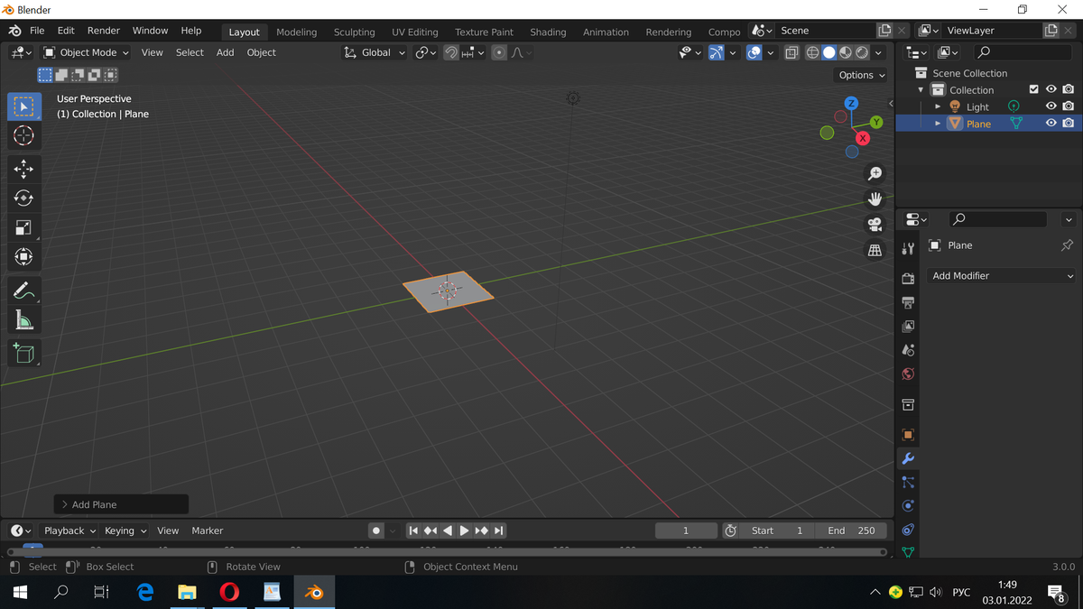
Task: Select the Rotate tool
Action: pyautogui.click(x=23, y=198)
